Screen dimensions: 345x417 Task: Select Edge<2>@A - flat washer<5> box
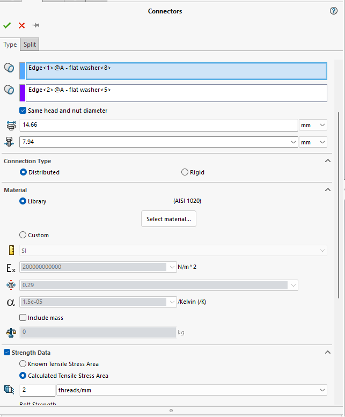(177, 93)
